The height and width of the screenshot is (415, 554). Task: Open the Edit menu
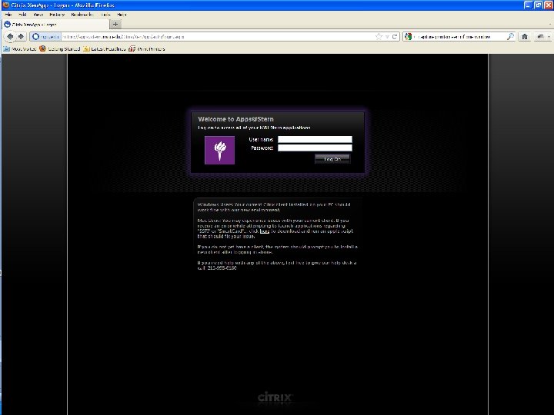[22, 15]
